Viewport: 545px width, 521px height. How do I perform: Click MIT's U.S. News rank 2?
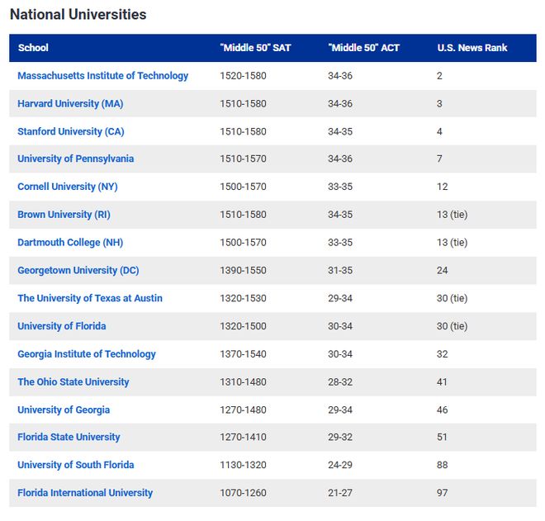[439, 76]
